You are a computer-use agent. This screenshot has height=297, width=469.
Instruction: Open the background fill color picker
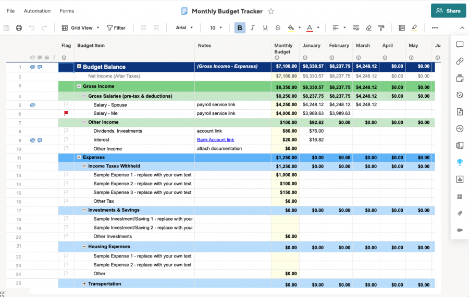[291, 28]
